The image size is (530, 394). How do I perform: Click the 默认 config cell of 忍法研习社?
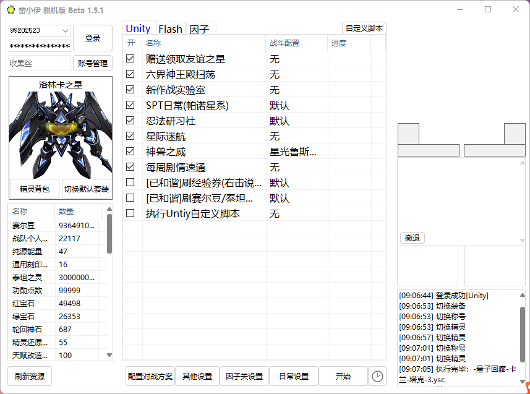pos(297,121)
